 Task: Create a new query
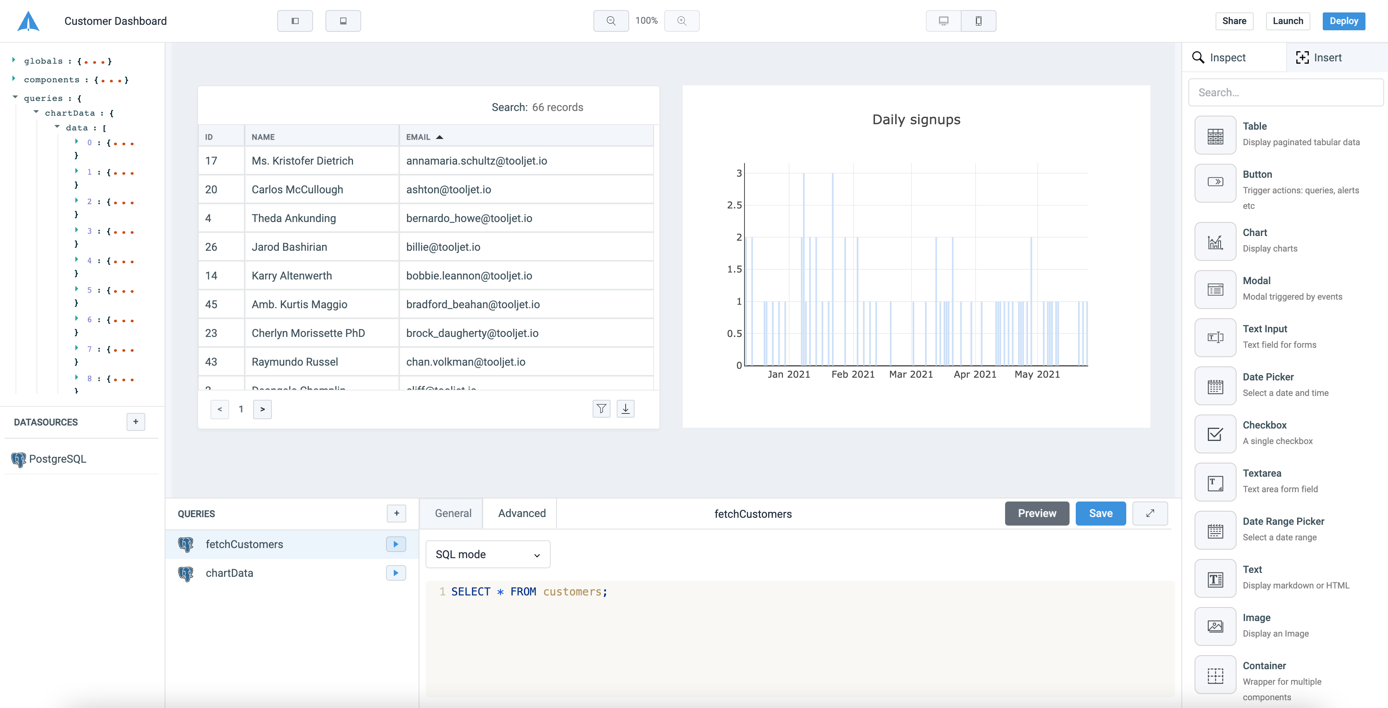click(x=397, y=513)
